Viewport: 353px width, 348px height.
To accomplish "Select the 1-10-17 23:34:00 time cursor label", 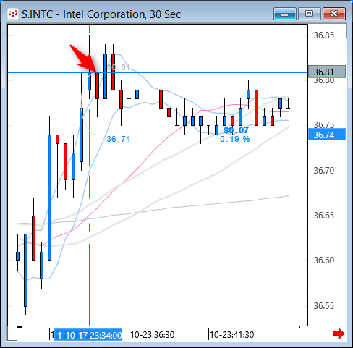I will [88, 335].
